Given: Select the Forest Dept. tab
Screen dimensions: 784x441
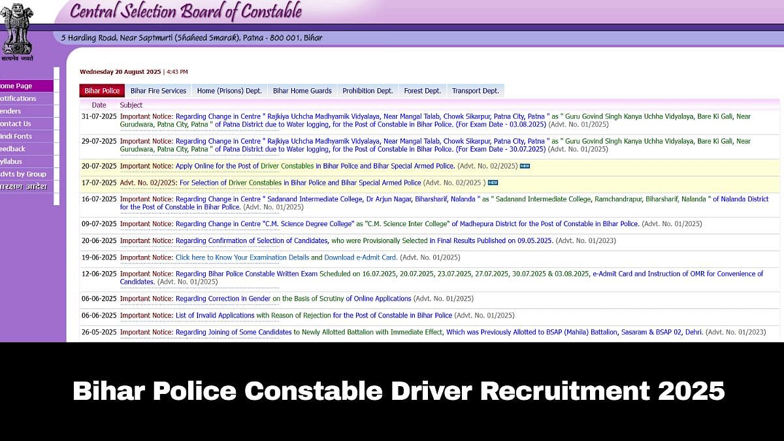Looking at the screenshot, I should (422, 91).
